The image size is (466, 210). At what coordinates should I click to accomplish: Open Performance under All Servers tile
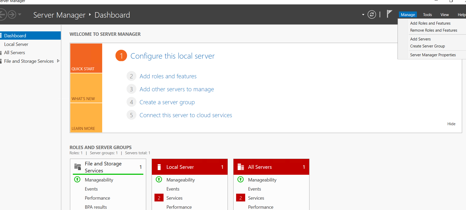(261, 207)
